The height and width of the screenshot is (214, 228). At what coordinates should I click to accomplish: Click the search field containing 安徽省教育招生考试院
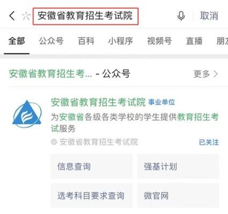pyautogui.click(x=85, y=16)
